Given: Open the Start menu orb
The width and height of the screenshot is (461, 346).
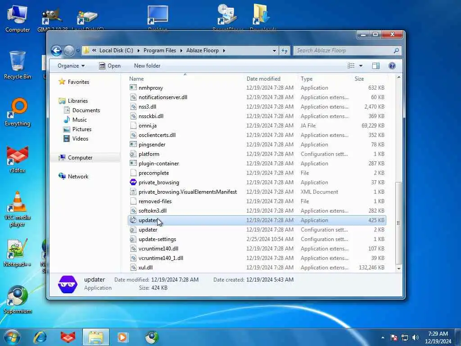Looking at the screenshot, I should click(x=12, y=337).
